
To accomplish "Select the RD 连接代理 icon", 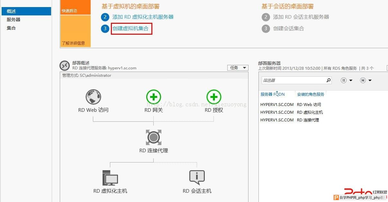I will (154, 137).
